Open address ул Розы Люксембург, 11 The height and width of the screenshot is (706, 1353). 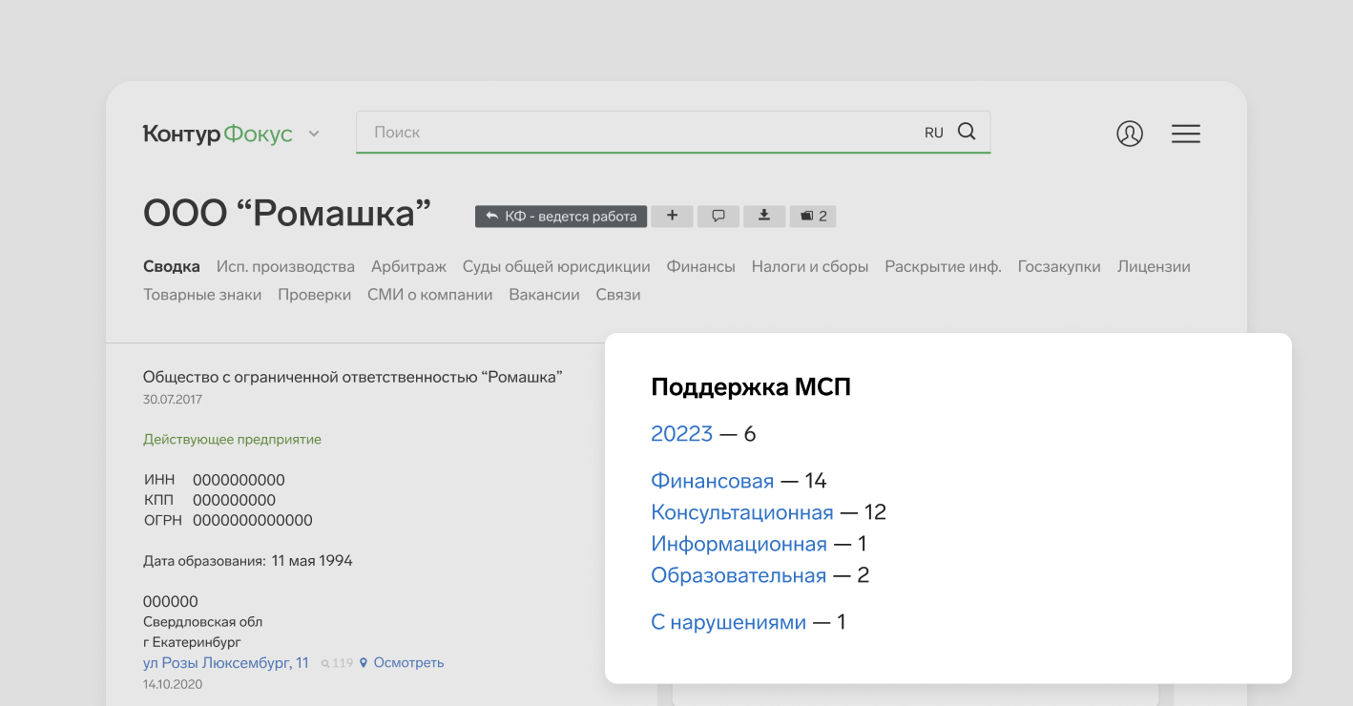pyautogui.click(x=226, y=663)
